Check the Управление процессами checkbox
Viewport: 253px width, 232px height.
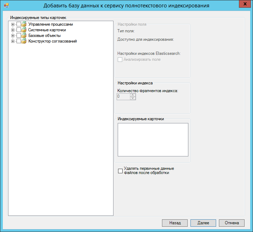coord(19,24)
